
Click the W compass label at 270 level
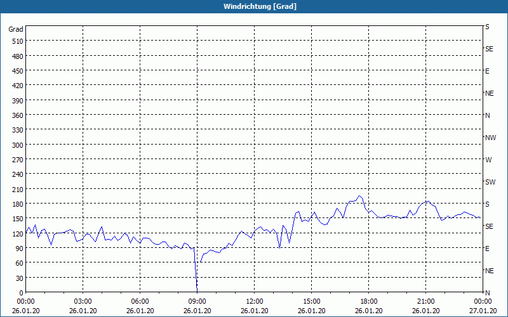pyautogui.click(x=488, y=160)
